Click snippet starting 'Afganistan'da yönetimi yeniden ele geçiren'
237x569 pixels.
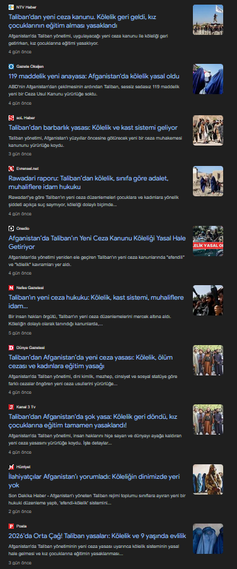pyautogui.click(x=97, y=261)
